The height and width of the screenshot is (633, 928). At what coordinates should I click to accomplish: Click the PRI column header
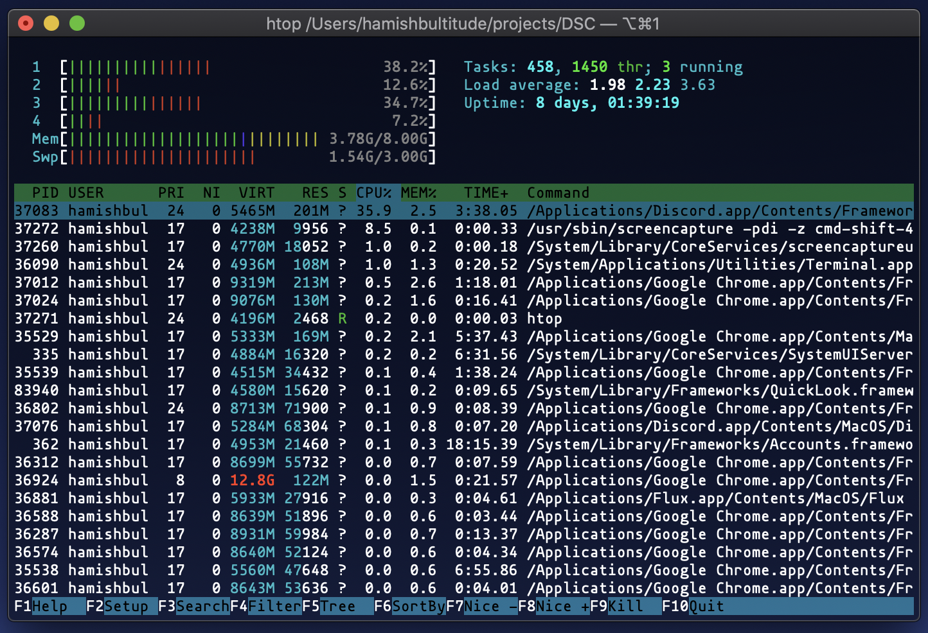click(171, 193)
